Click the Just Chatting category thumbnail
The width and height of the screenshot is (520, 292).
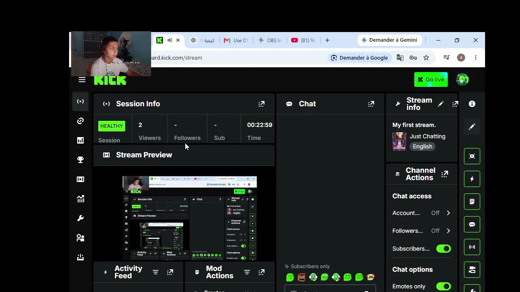(399, 141)
